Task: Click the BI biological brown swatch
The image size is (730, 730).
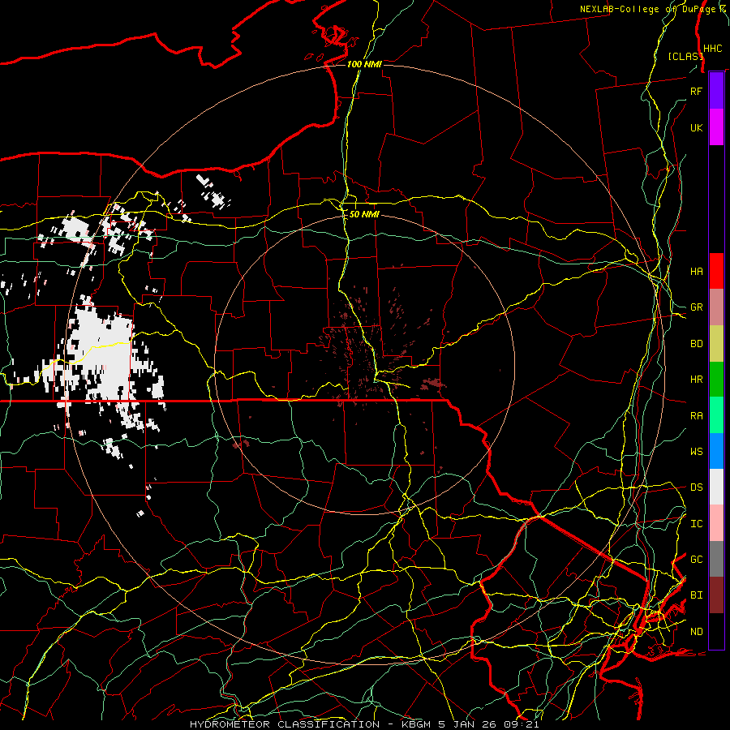Action: tap(716, 595)
